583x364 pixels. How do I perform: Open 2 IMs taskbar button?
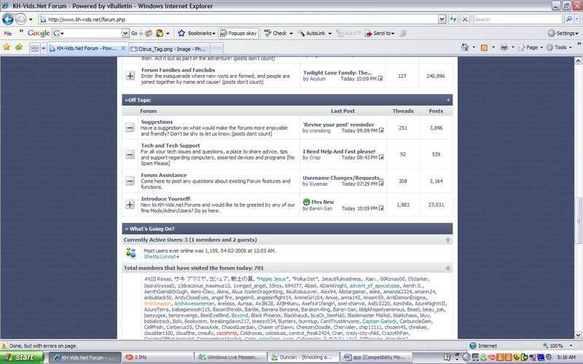click(x=158, y=357)
